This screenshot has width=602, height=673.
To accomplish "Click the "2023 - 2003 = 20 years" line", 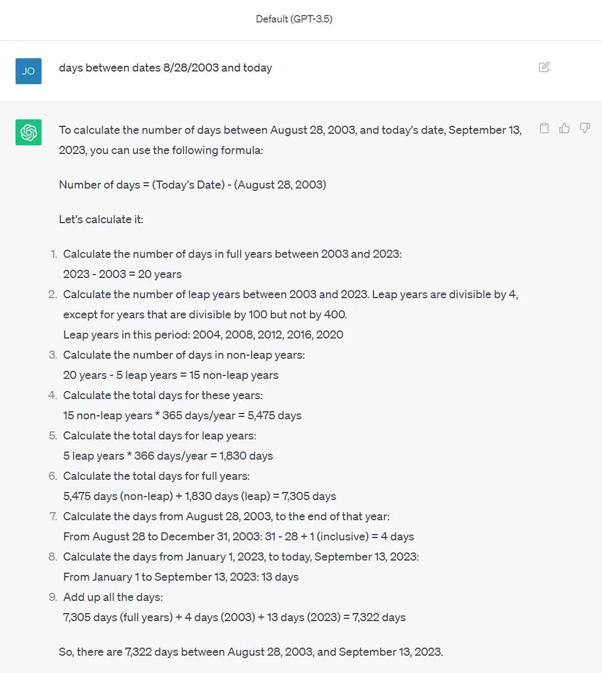I will [x=122, y=275].
